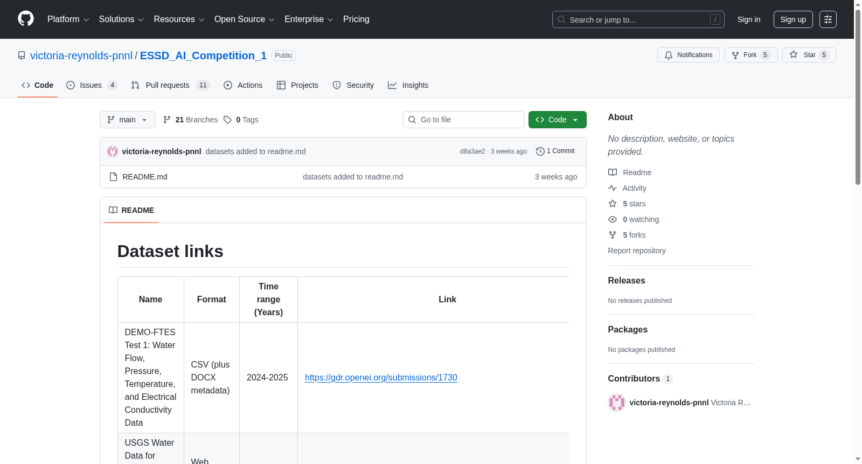Go to the Projects tab

click(297, 85)
